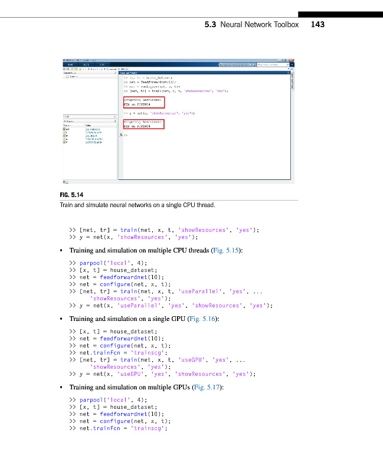Click the Command Window vertical scrollbar
The width and height of the screenshot is (383, 472).
(x=290, y=124)
